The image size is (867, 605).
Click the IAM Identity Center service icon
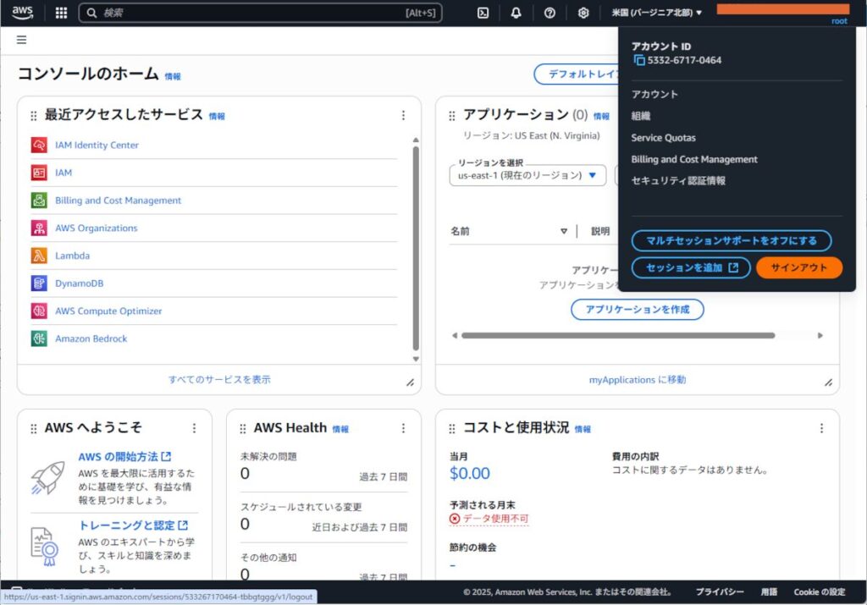pyautogui.click(x=39, y=145)
